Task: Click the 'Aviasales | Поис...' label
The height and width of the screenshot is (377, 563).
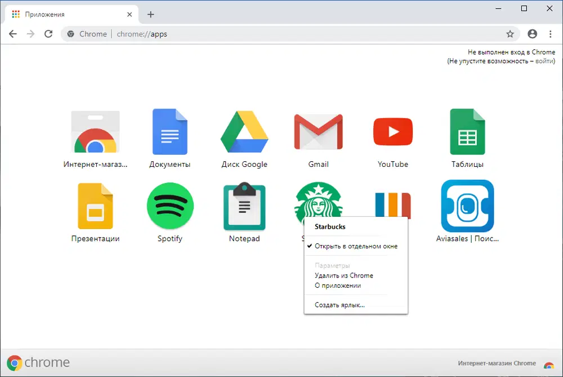Action: pyautogui.click(x=467, y=239)
